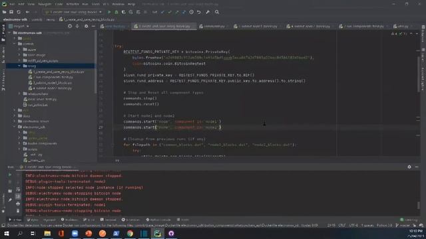Open Project panel gear options
This screenshot has height=239, width=426.
pos(86,26)
